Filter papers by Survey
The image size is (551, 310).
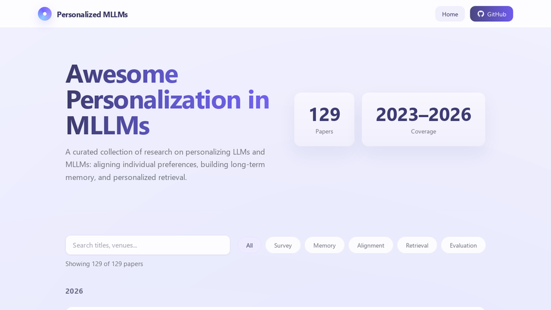tap(283, 245)
